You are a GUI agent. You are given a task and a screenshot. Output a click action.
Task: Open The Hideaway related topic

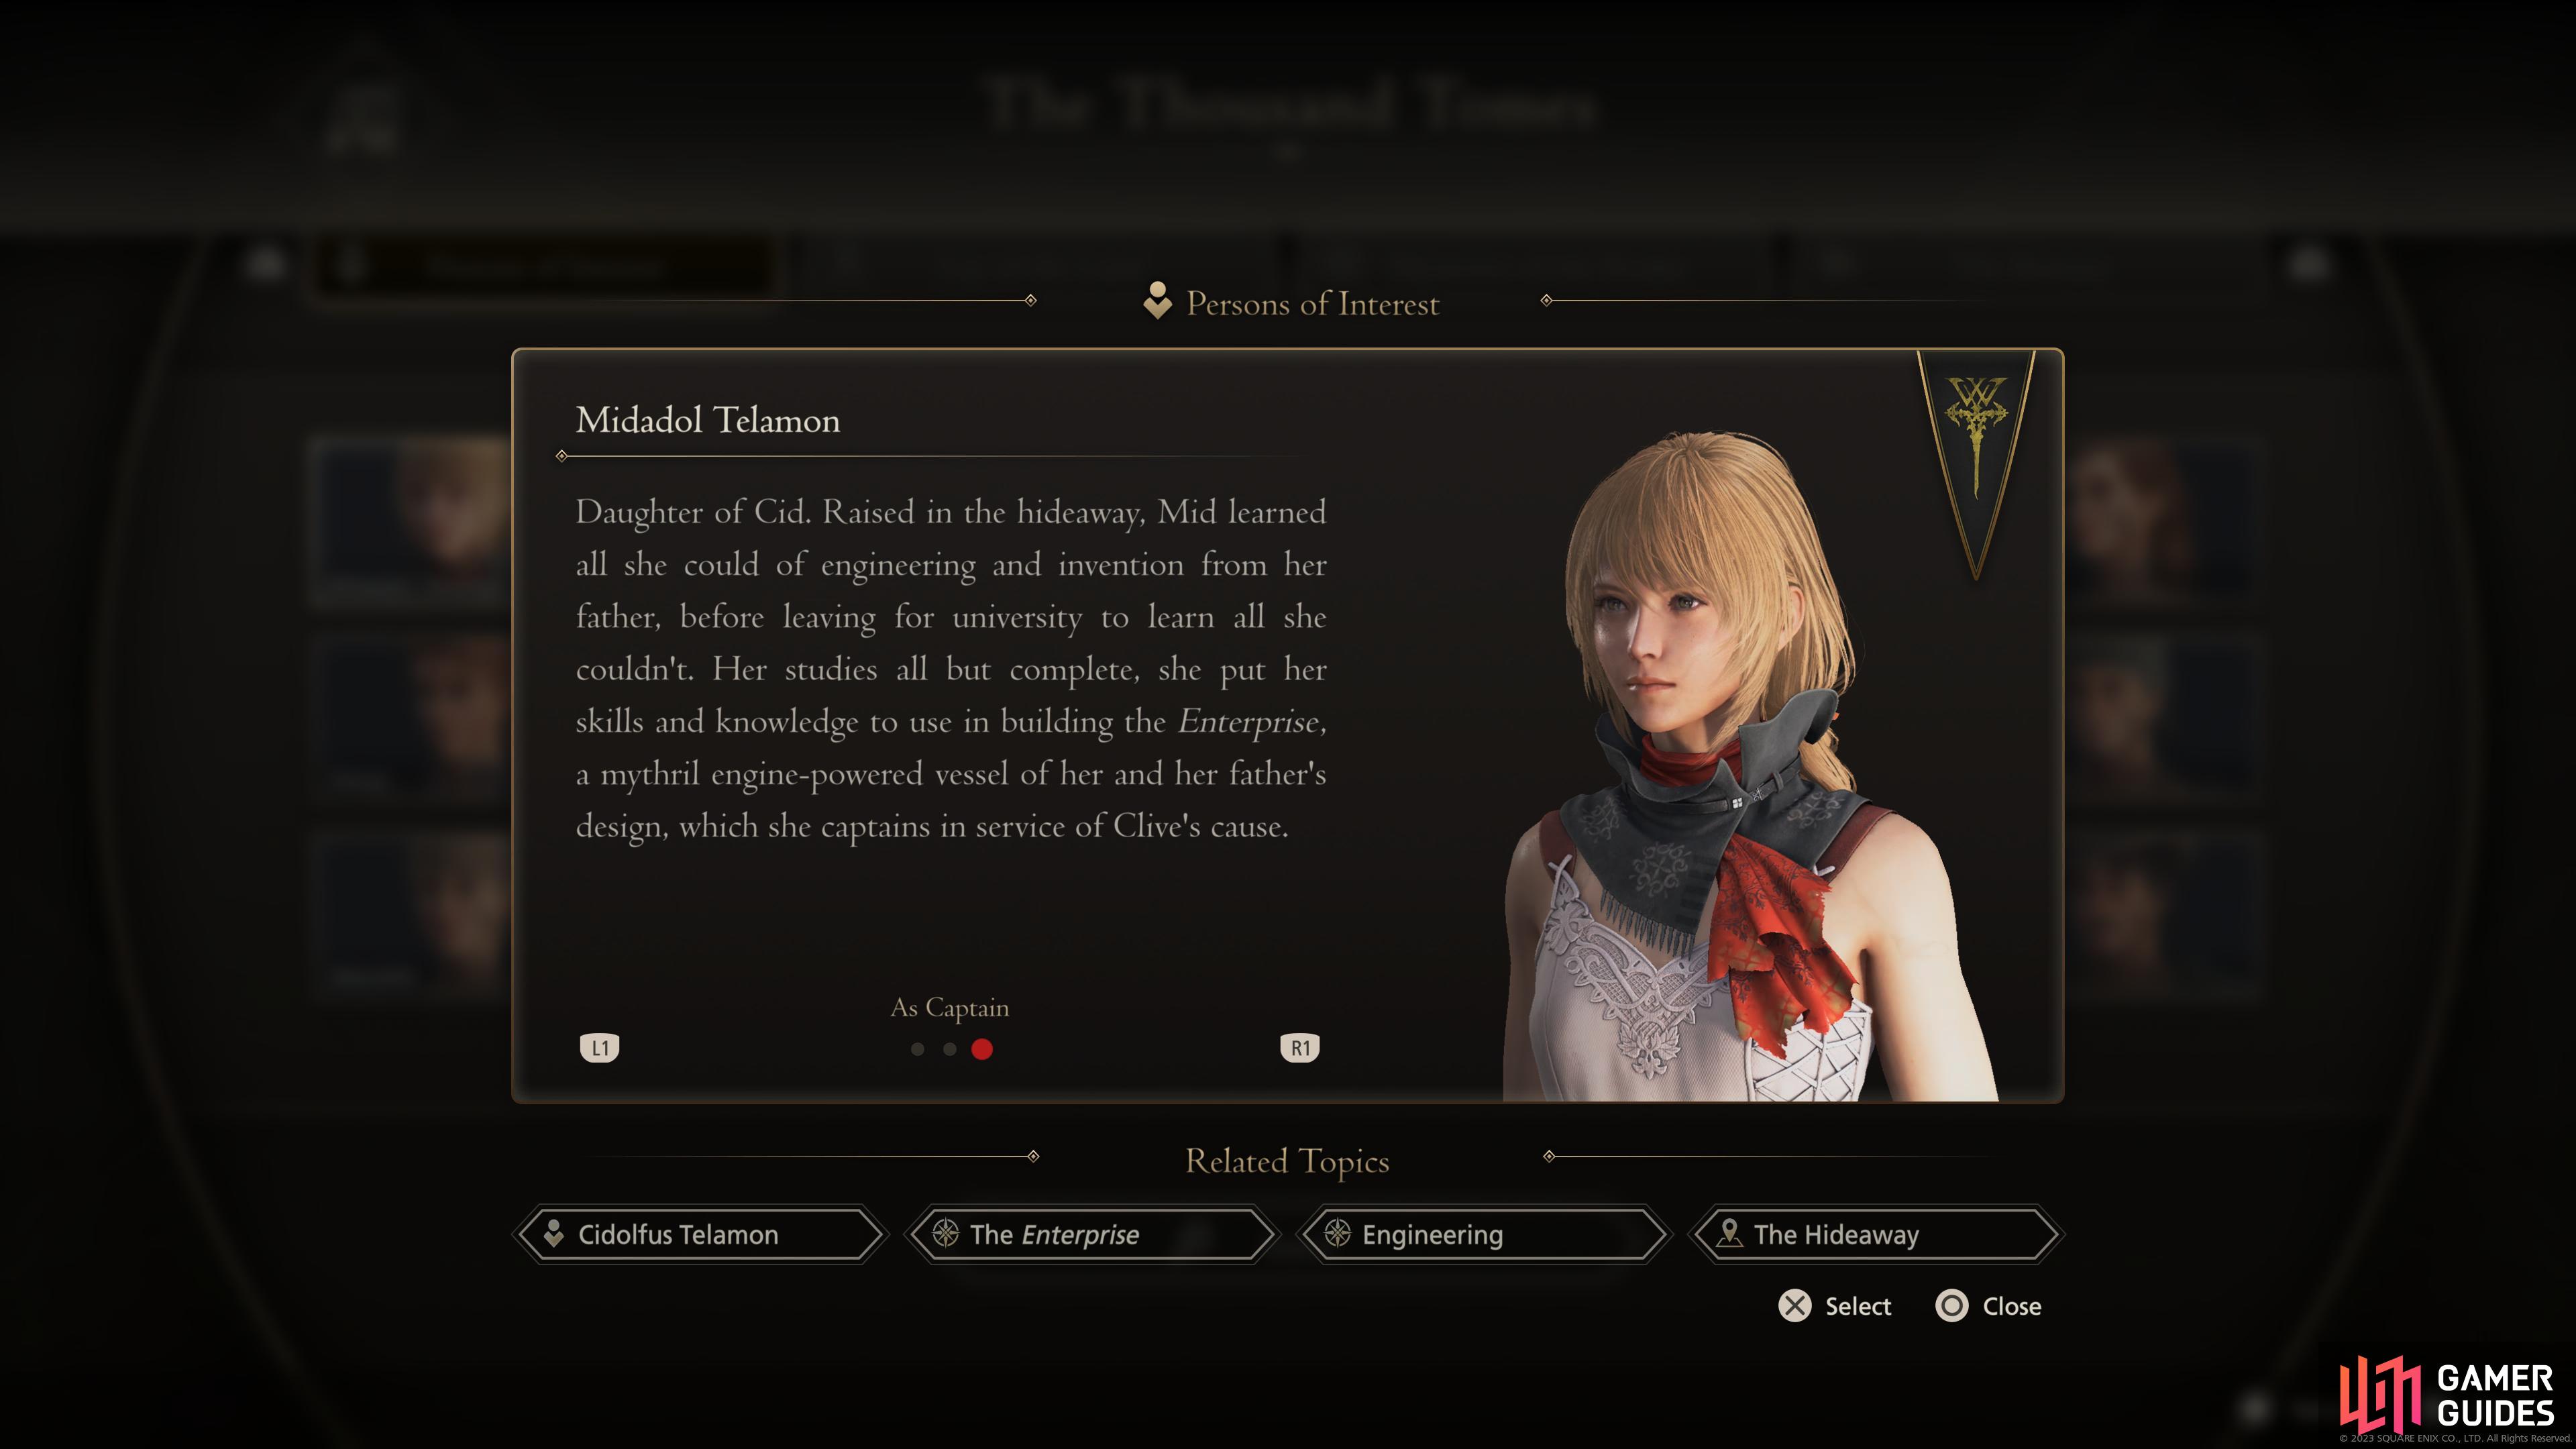point(1876,1235)
